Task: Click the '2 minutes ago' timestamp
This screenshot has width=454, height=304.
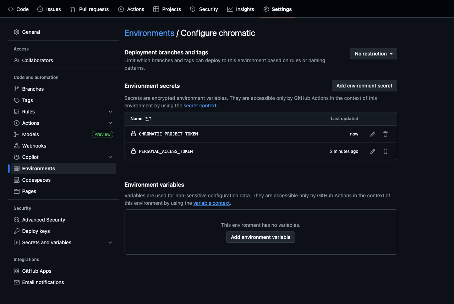Action: [344, 151]
